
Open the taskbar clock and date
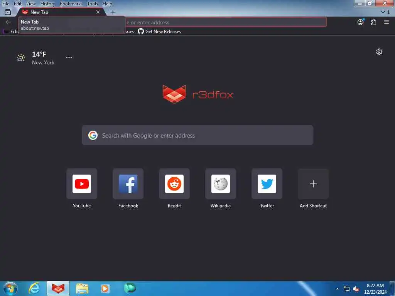point(375,289)
